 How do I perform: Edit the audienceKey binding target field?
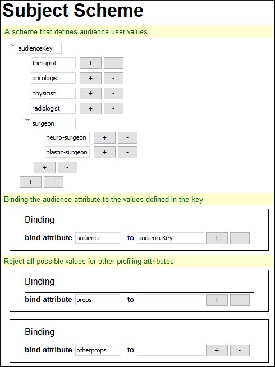[x=171, y=238]
